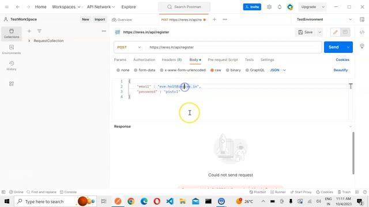Click the comment icon beside pencil
This screenshot has width=369, height=207.
pyautogui.click(x=345, y=32)
